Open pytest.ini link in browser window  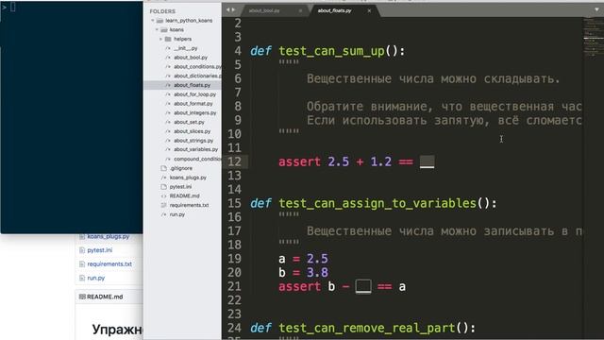[100, 250]
